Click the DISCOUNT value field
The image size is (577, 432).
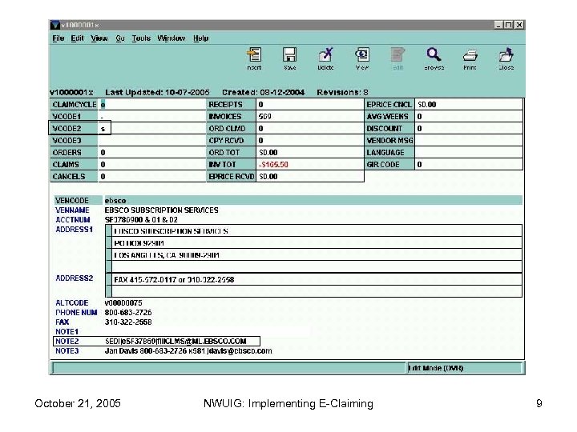(x=469, y=129)
